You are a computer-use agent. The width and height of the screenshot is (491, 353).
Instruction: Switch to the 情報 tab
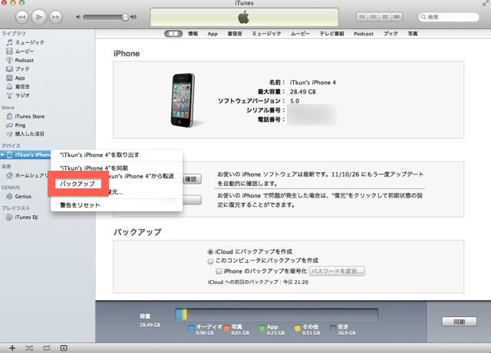pyautogui.click(x=193, y=34)
